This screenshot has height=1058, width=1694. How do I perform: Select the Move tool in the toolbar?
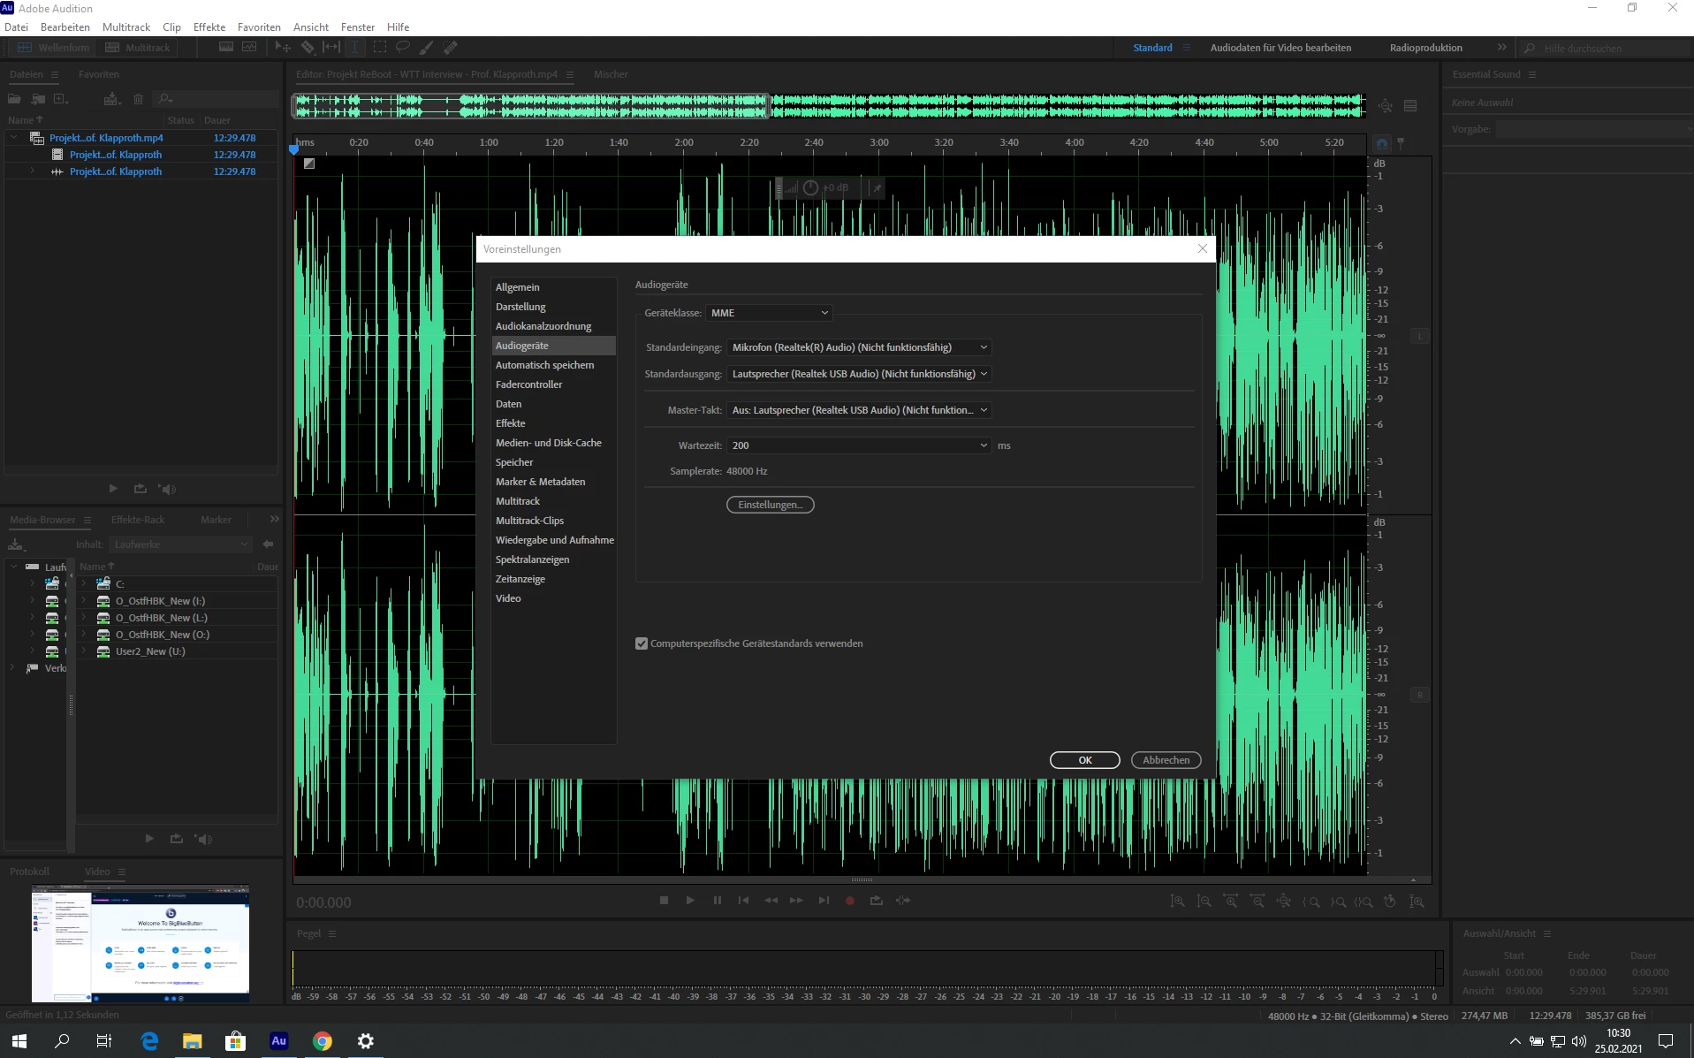[x=283, y=47]
